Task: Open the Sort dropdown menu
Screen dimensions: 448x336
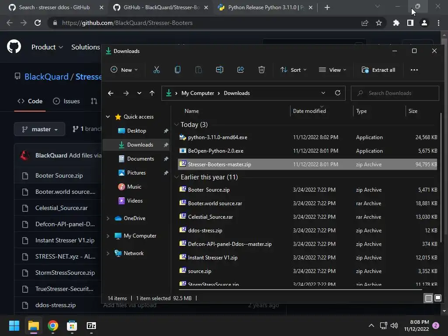Action: (294, 70)
